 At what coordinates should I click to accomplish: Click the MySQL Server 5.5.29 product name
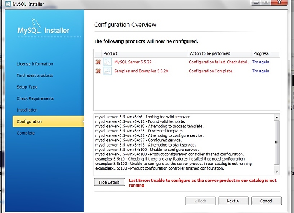pos(133,62)
